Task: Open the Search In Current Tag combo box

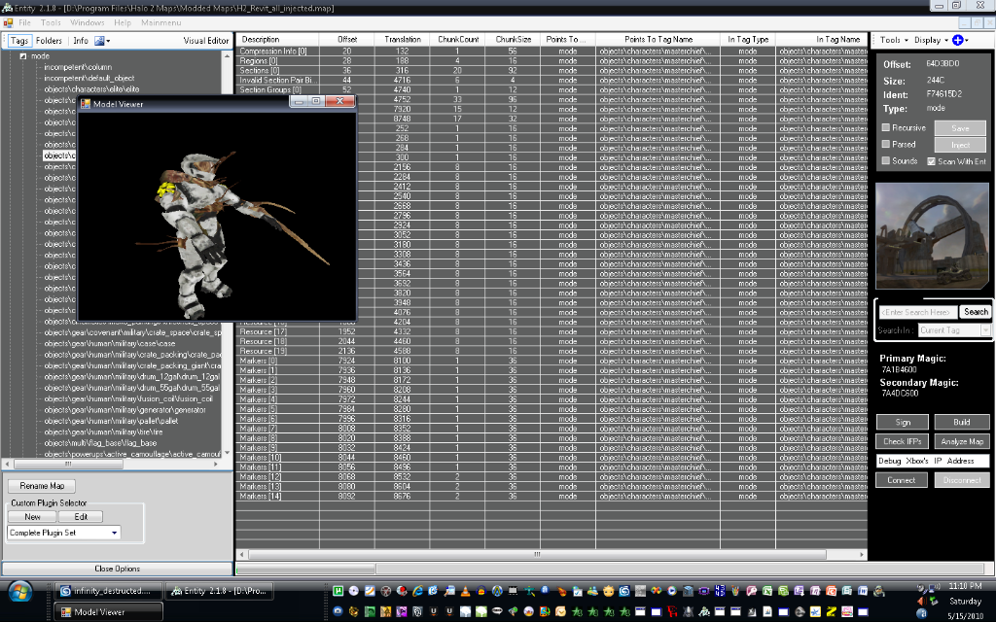Action: (955, 330)
